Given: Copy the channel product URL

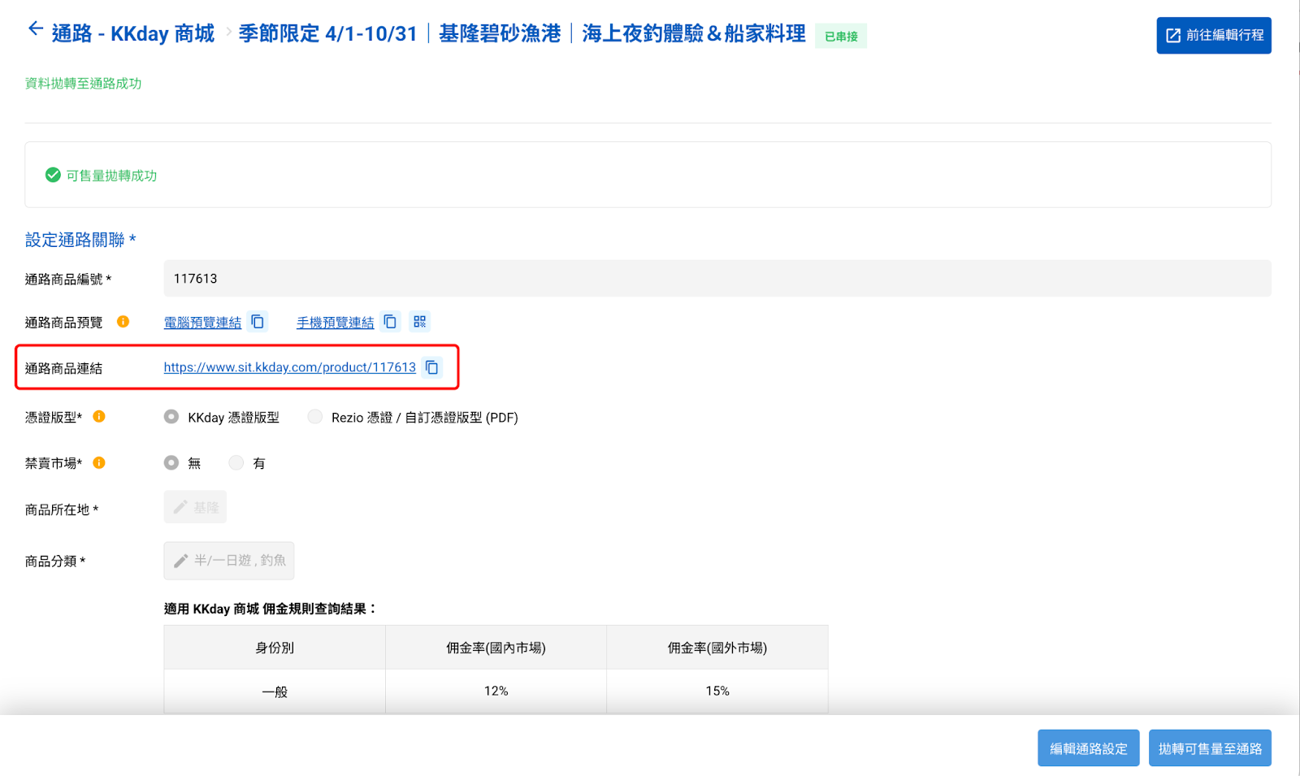Looking at the screenshot, I should (432, 367).
